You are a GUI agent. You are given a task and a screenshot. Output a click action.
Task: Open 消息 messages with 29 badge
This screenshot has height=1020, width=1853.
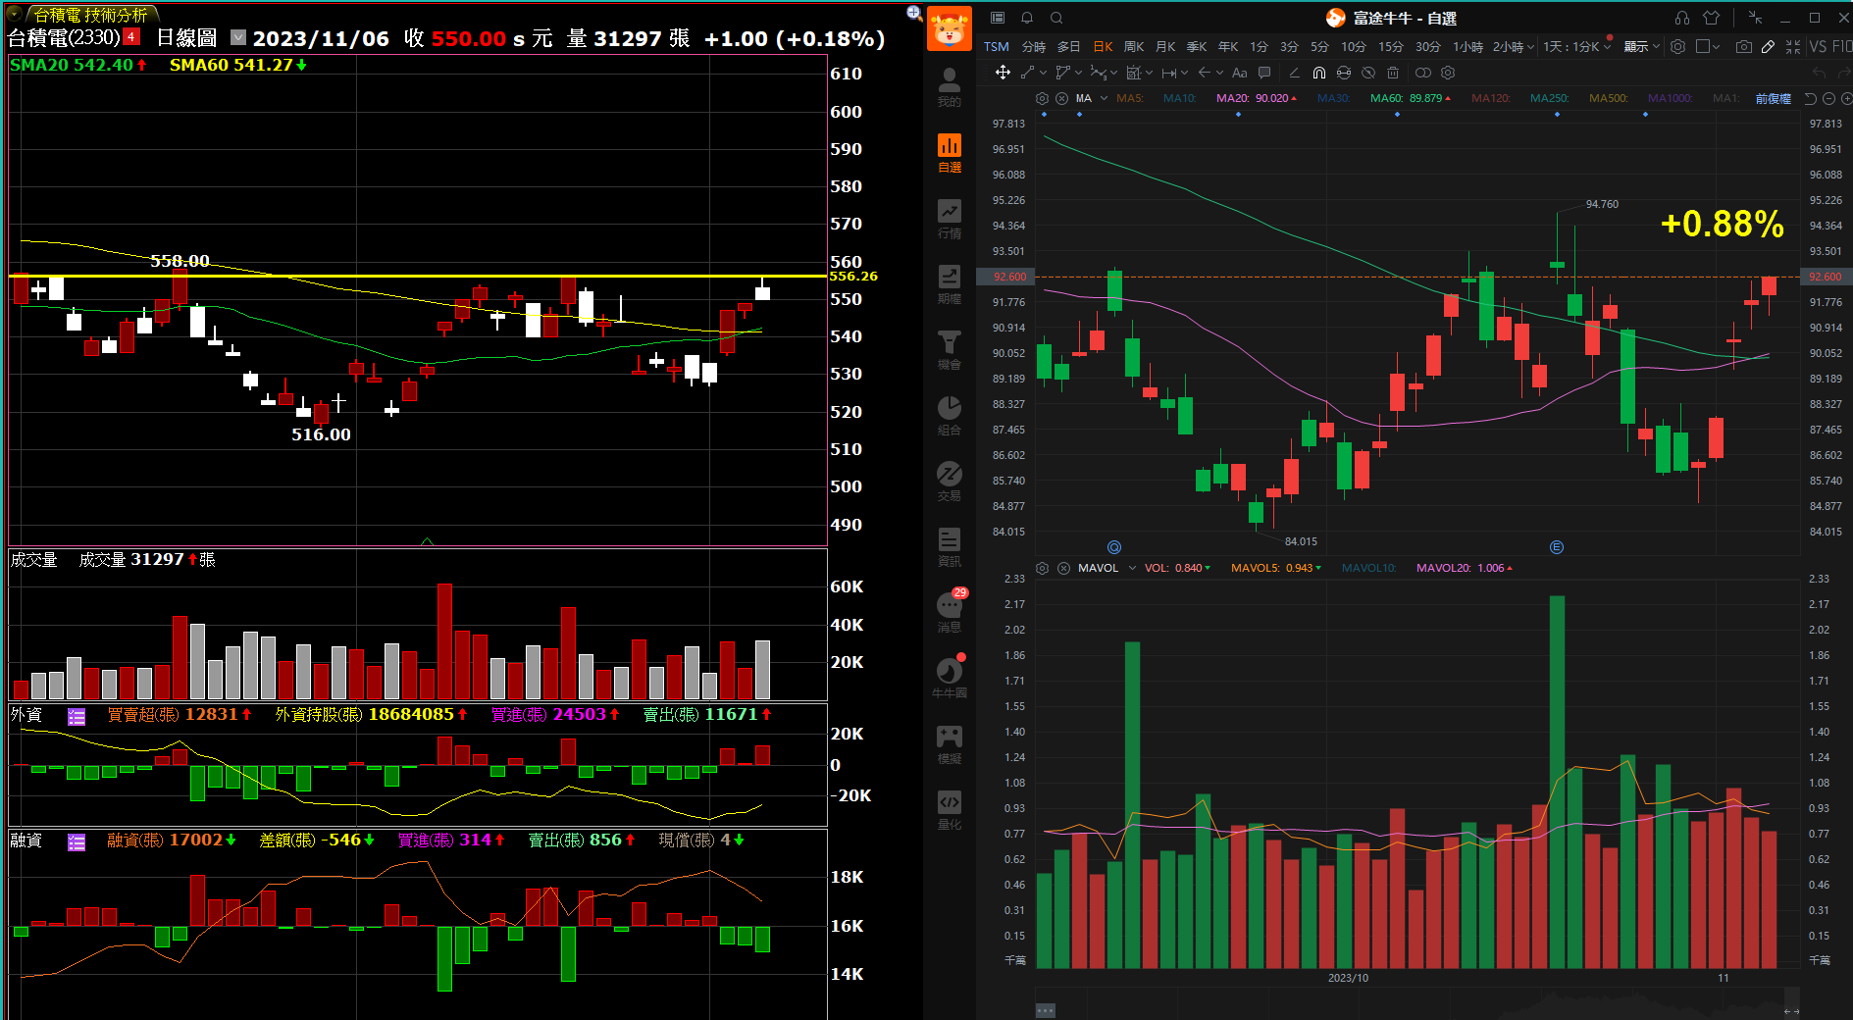coord(949,612)
